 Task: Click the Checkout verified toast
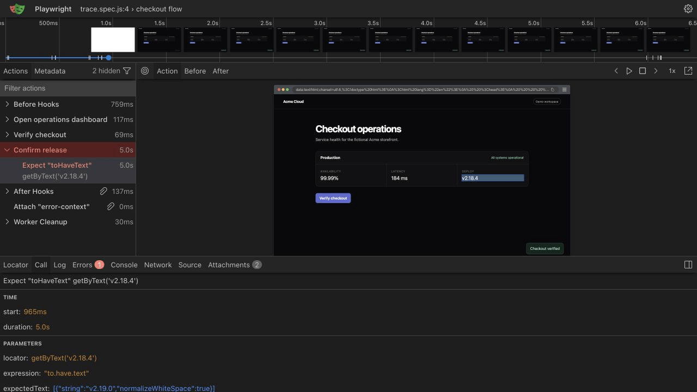tap(545, 248)
